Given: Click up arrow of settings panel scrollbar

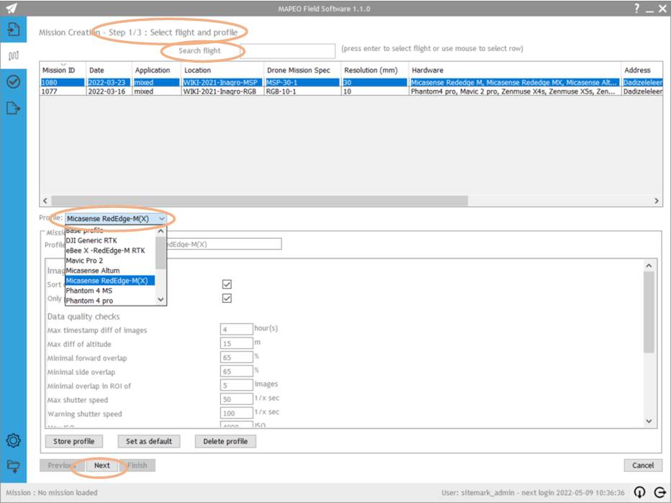Looking at the screenshot, I should (649, 266).
